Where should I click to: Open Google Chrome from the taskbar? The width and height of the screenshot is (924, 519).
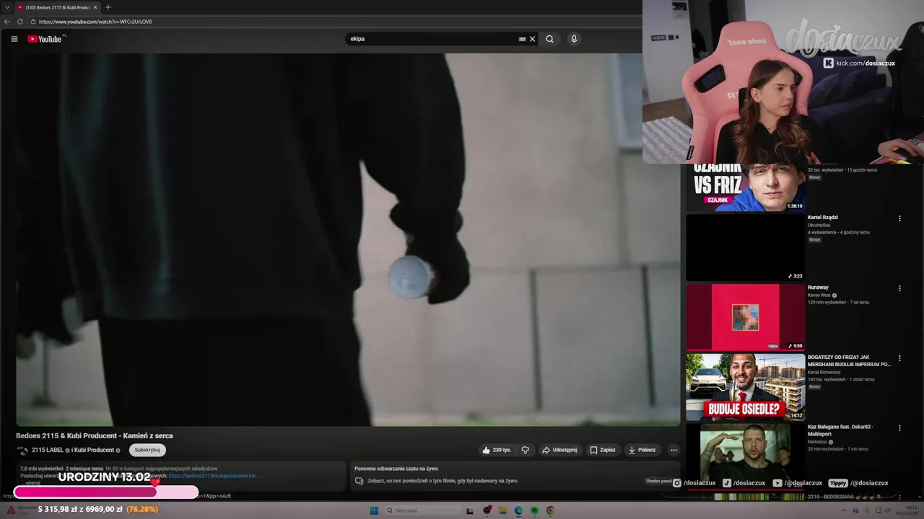click(550, 511)
